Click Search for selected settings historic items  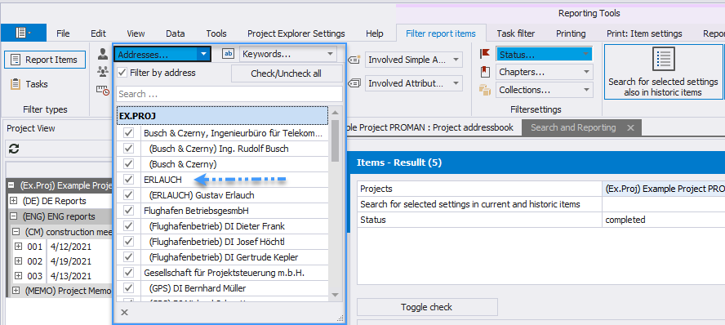click(663, 72)
